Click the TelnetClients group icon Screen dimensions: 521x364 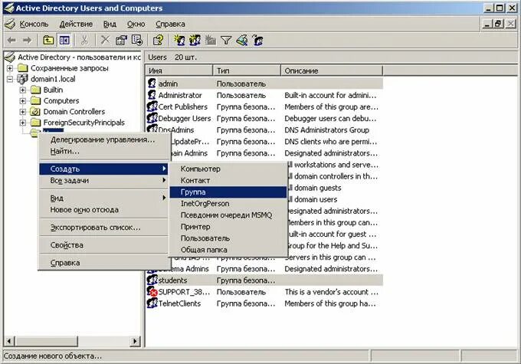coord(152,303)
